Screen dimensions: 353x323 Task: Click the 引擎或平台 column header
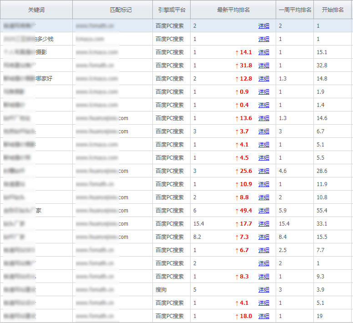click(171, 10)
